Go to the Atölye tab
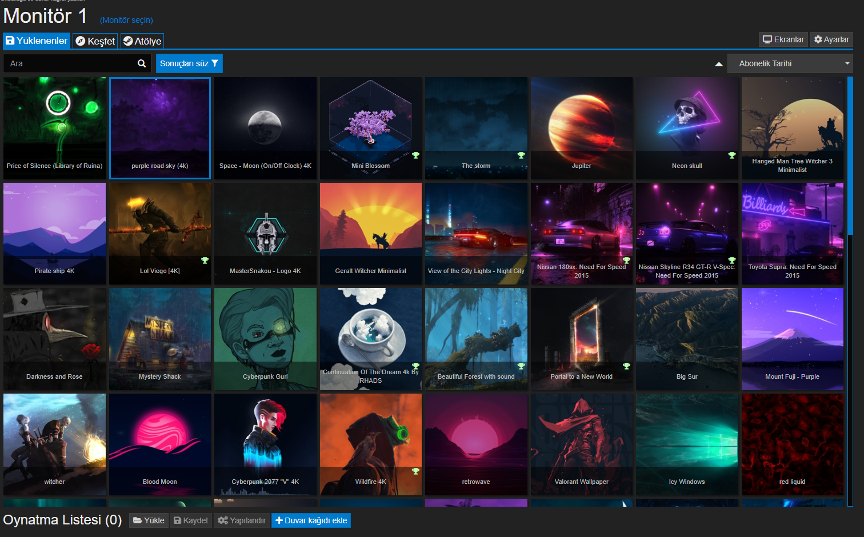Screen dimensions: 864x537 [x=142, y=41]
